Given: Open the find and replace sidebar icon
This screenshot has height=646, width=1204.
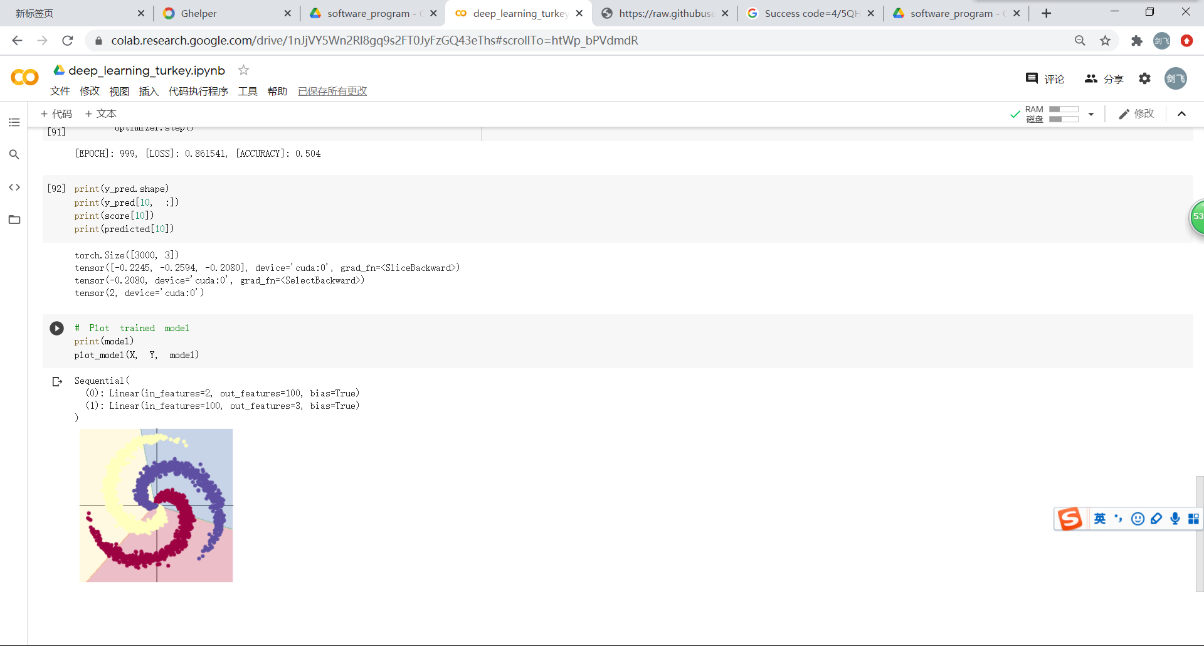Looking at the screenshot, I should pos(14,154).
